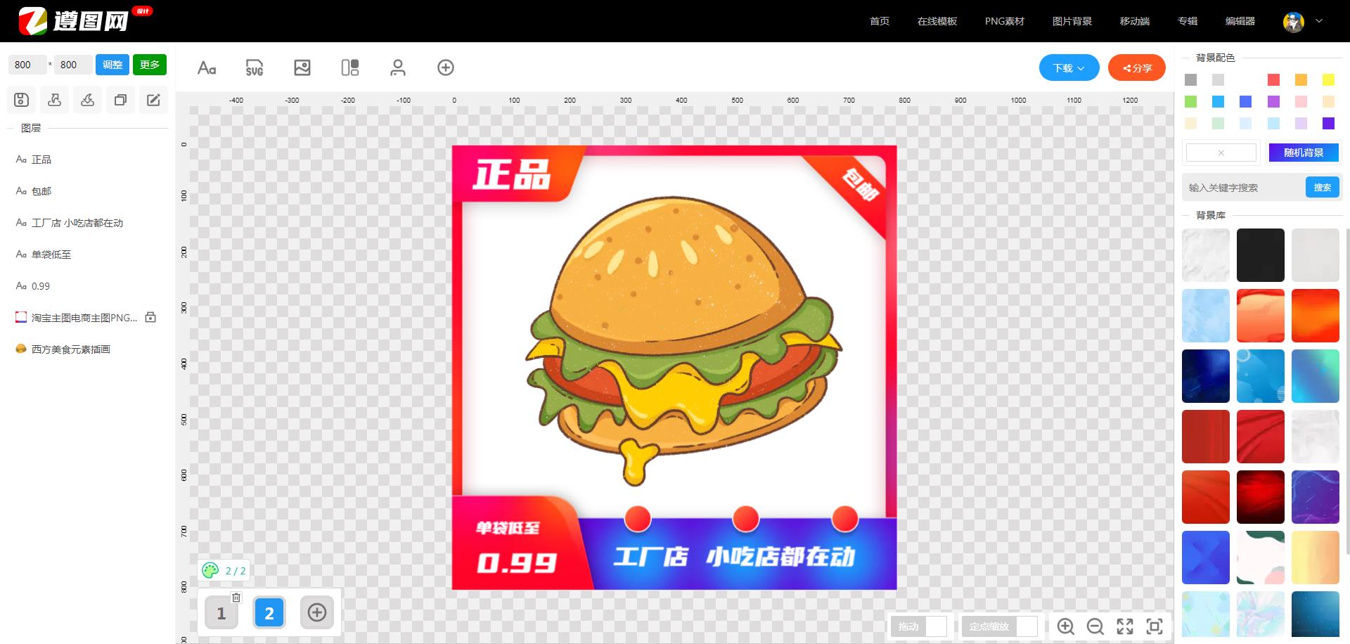This screenshot has height=644, width=1350.
Task: Pick the orange background color swatch
Action: click(x=1301, y=79)
